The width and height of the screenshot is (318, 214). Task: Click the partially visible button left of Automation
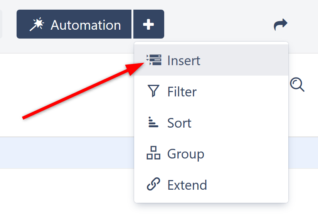click(1, 25)
